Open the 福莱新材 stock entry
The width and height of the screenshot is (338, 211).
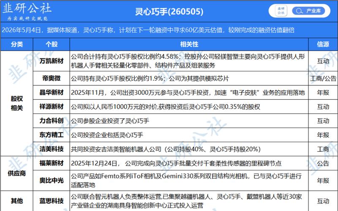point(51,163)
